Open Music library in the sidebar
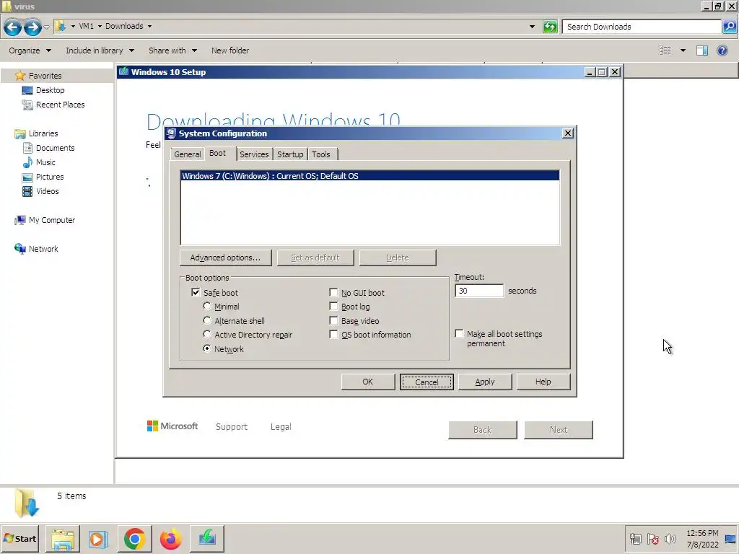Screen dimensions: 739x554 click(x=45, y=162)
